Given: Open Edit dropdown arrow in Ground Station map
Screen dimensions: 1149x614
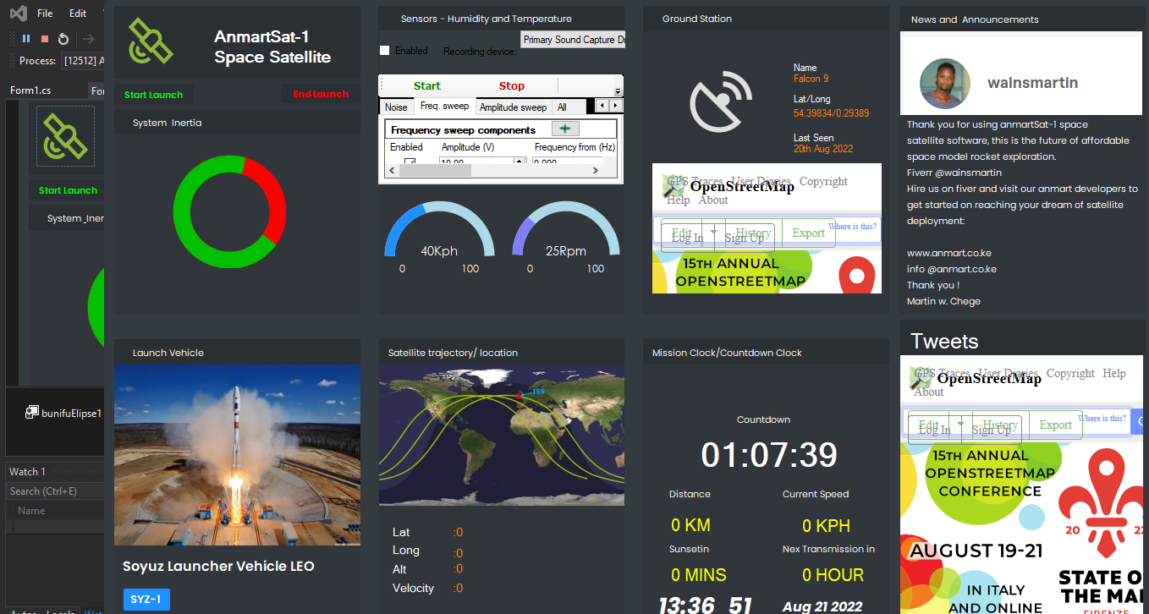Looking at the screenshot, I should click(x=712, y=232).
